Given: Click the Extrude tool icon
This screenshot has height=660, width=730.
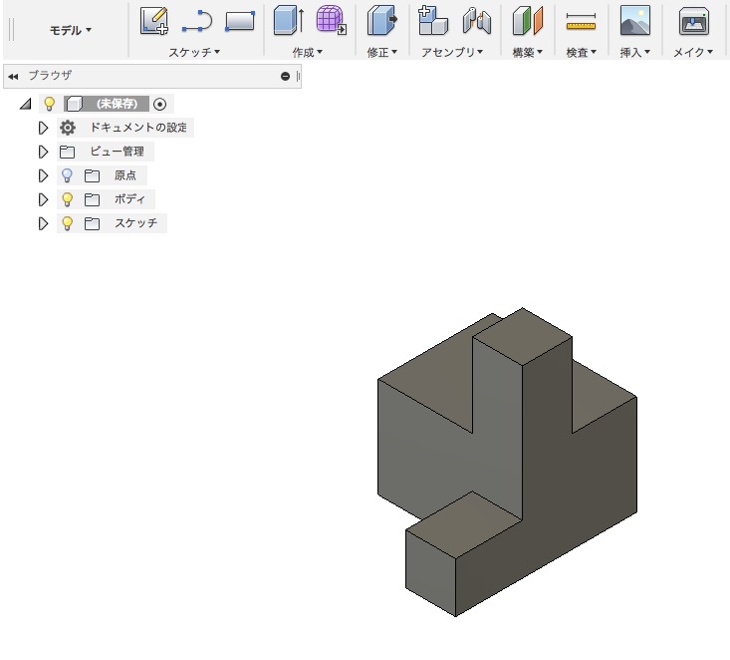Looking at the screenshot, I should pyautogui.click(x=288, y=20).
